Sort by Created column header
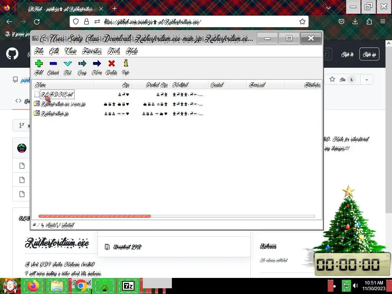This screenshot has height=294, width=392. coord(227,85)
